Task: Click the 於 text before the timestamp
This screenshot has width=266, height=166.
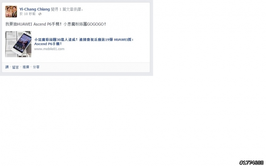Action: [21, 14]
